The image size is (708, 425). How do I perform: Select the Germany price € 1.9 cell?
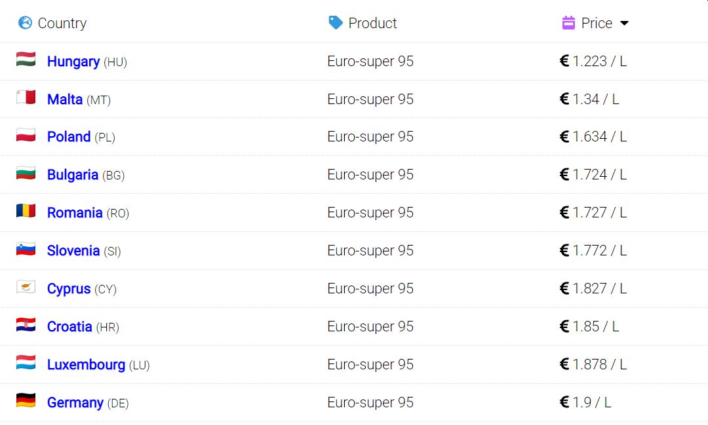pyautogui.click(x=585, y=402)
